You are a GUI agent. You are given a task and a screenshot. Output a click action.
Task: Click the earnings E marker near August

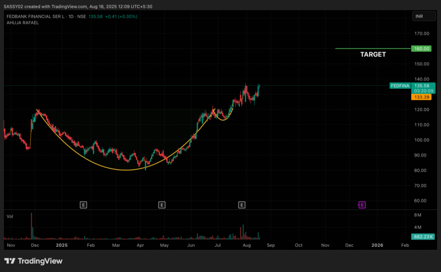tap(241, 204)
